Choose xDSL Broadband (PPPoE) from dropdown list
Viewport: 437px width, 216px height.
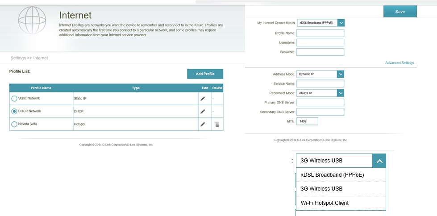(x=341, y=175)
